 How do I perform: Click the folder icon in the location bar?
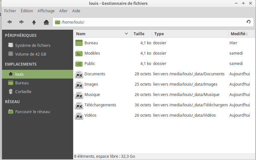coord(58,22)
